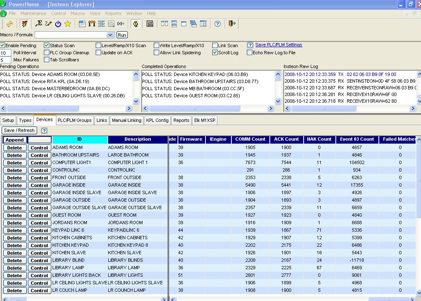Open the Reports menu in menu bar
The width and height of the screenshot is (421, 301).
[x=113, y=13]
